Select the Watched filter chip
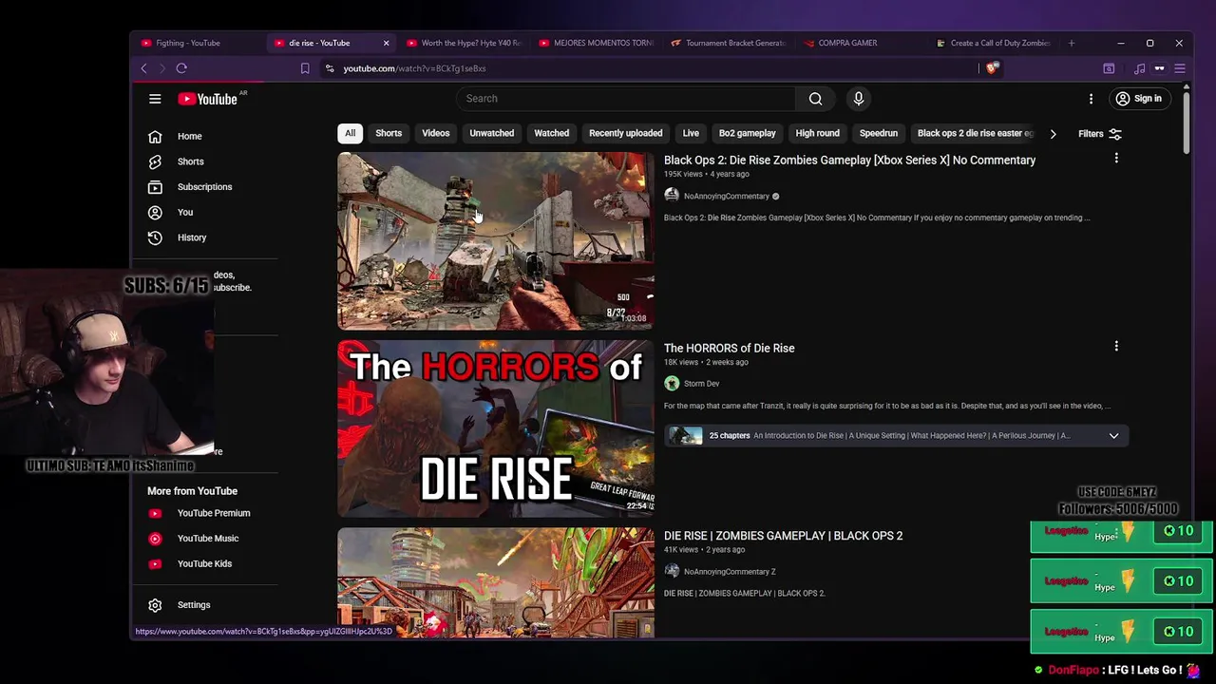 point(551,134)
